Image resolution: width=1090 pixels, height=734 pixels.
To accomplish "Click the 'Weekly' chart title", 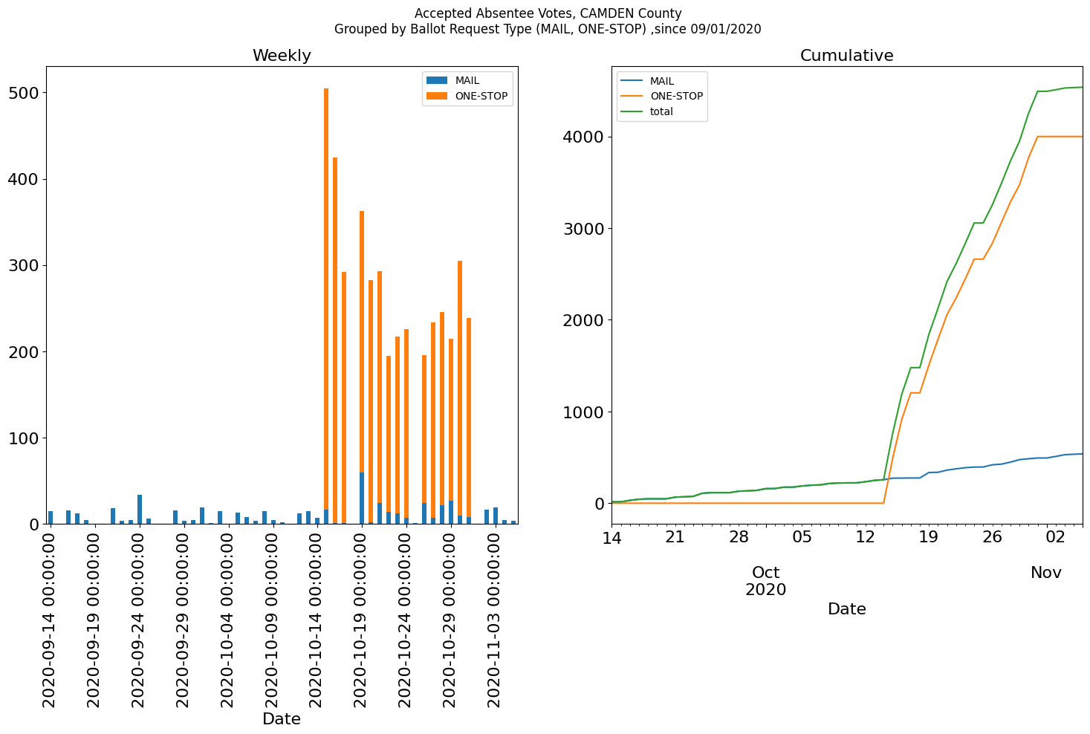I will tap(282, 56).
